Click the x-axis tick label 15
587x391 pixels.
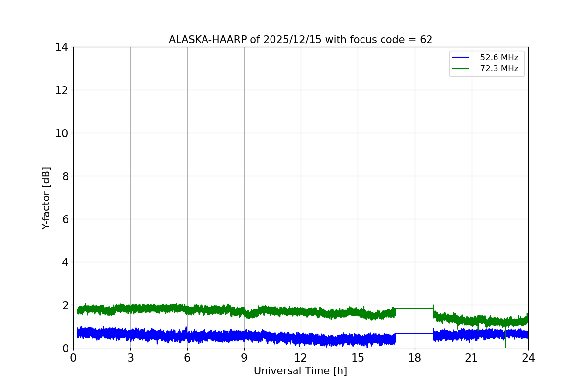pyautogui.click(x=358, y=358)
